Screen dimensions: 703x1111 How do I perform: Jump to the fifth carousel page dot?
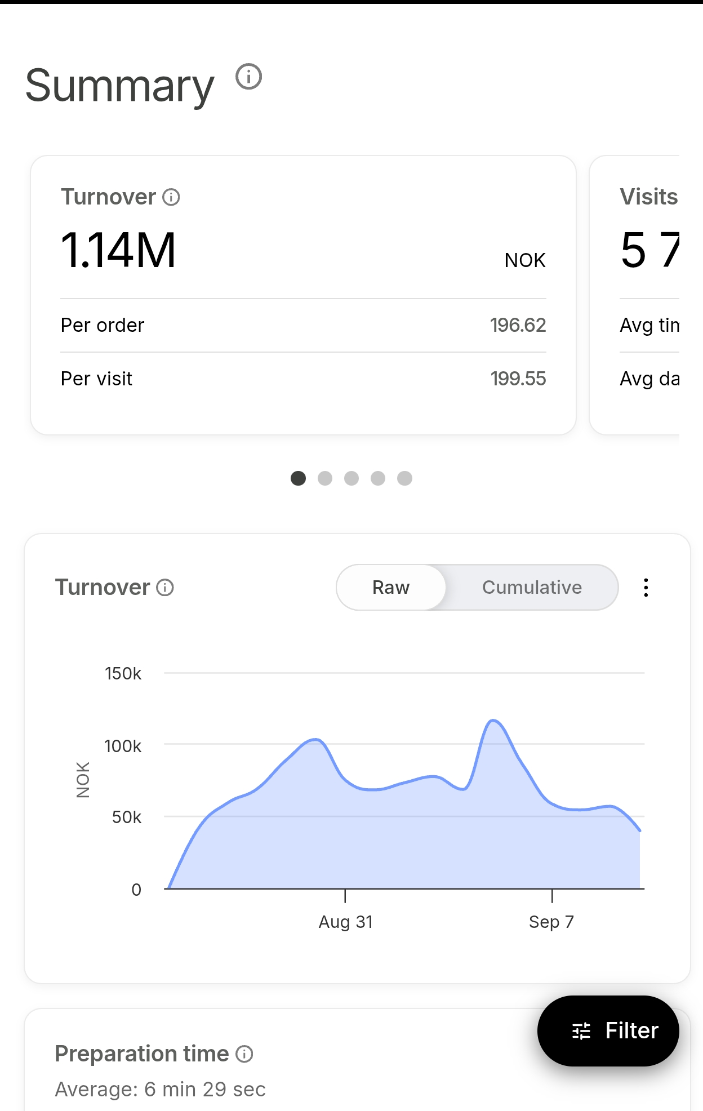tap(404, 478)
